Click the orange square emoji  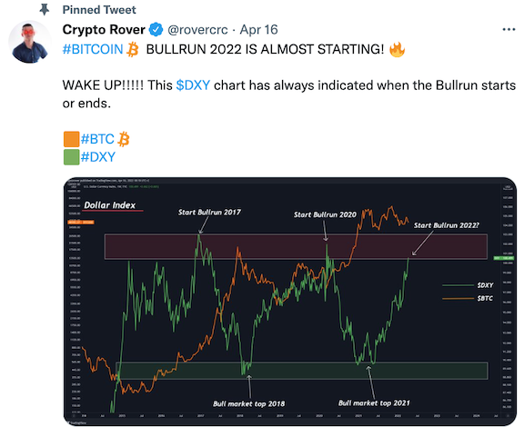[x=71, y=139]
